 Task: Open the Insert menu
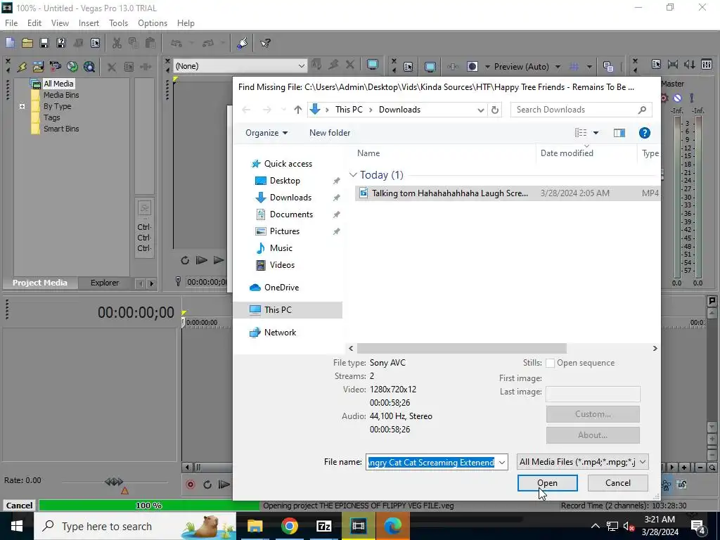tap(89, 23)
